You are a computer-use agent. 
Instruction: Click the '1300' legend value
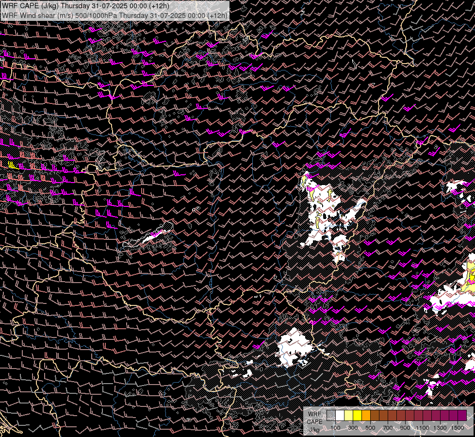(440, 428)
